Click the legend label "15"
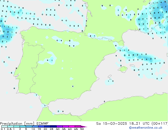168x130 pixels. pyautogui.click(x=39, y=129)
